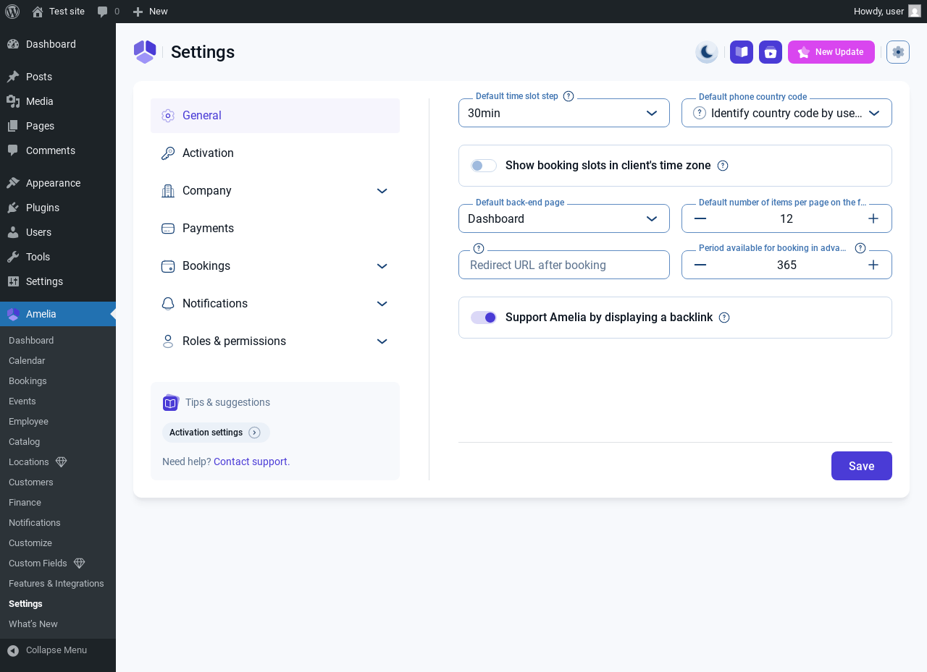The width and height of the screenshot is (927, 672).
Task: Toggle dark mode moon icon
Action: 706,52
